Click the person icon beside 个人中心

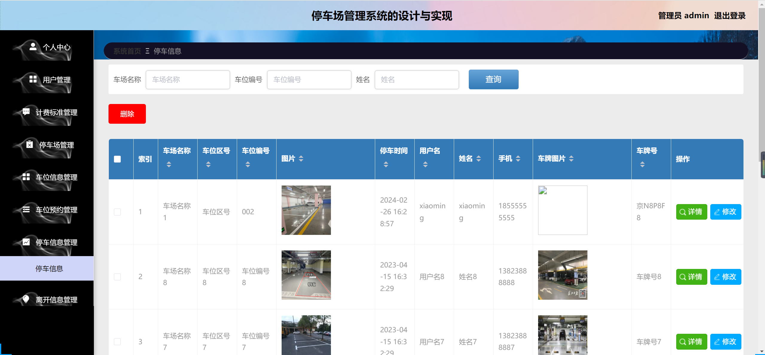click(33, 47)
